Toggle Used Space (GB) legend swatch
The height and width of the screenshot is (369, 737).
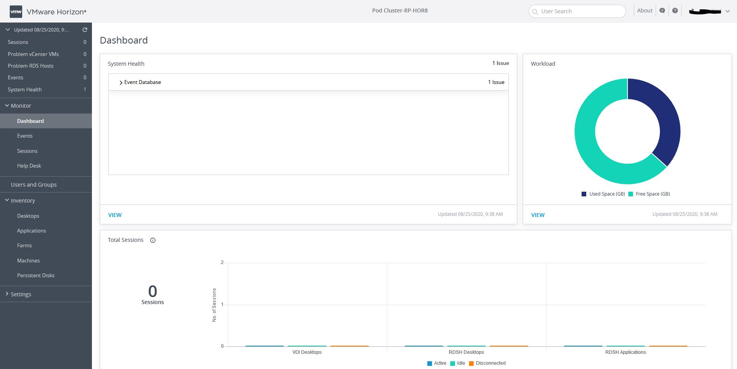pyautogui.click(x=584, y=194)
